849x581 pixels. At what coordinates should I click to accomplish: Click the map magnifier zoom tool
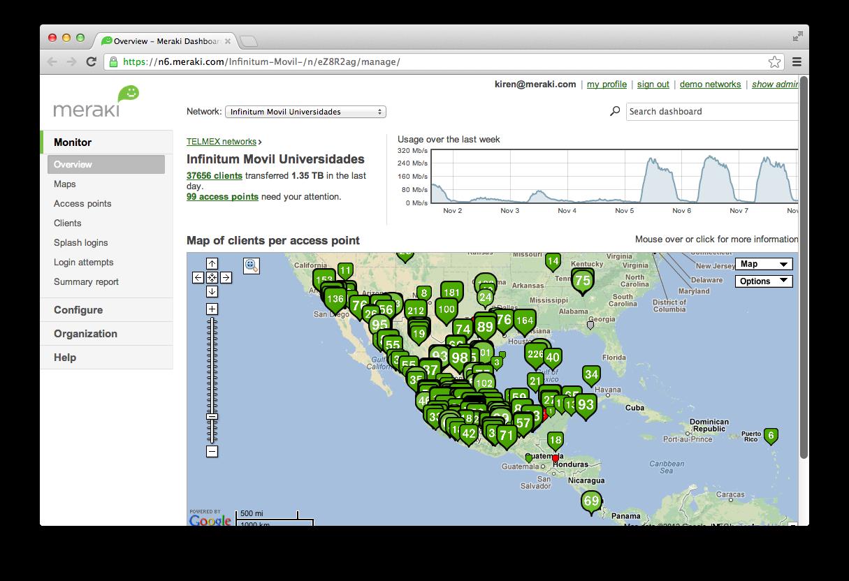(x=252, y=265)
